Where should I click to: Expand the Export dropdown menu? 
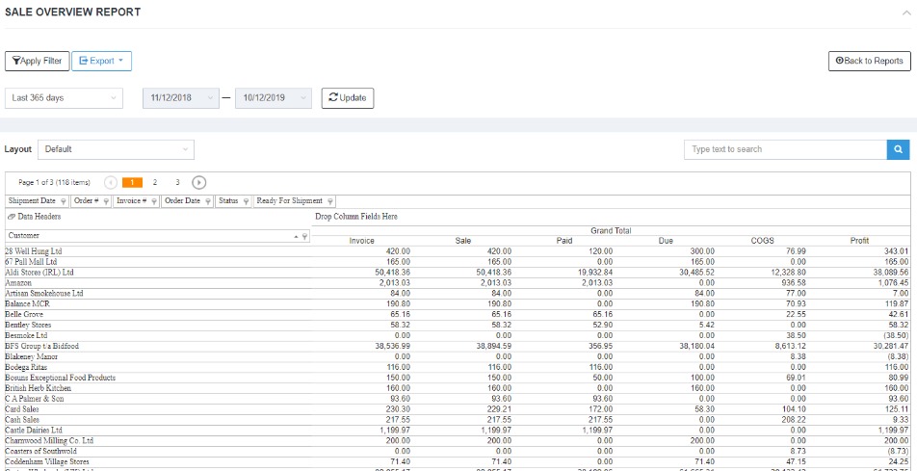click(101, 61)
